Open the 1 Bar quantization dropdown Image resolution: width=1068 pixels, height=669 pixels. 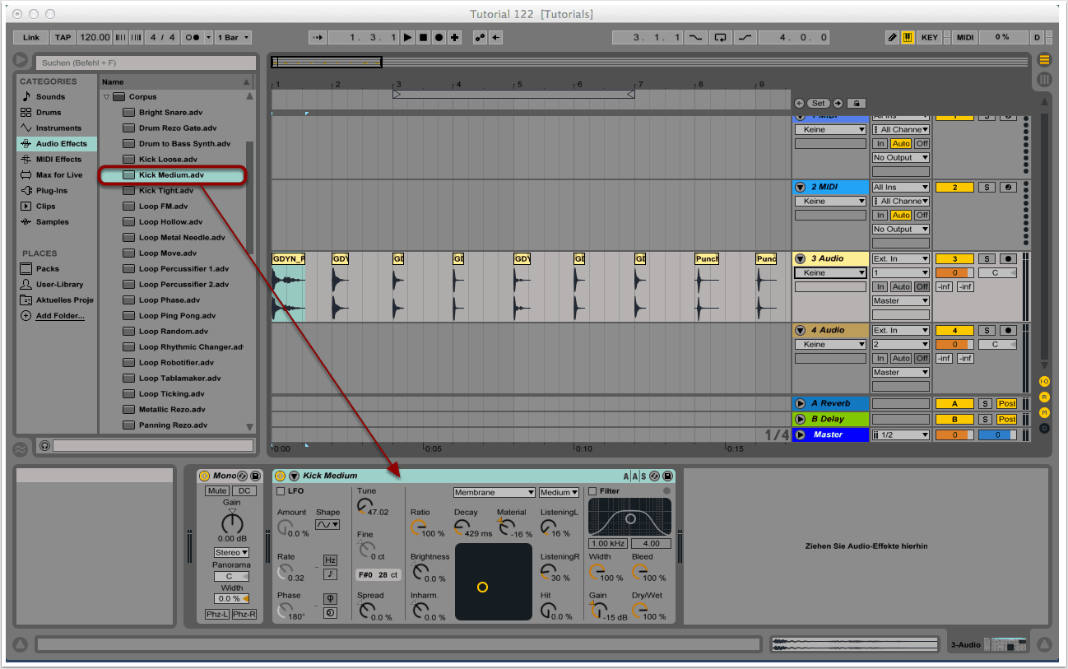(234, 38)
